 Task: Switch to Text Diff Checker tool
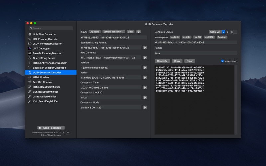(x=42, y=82)
